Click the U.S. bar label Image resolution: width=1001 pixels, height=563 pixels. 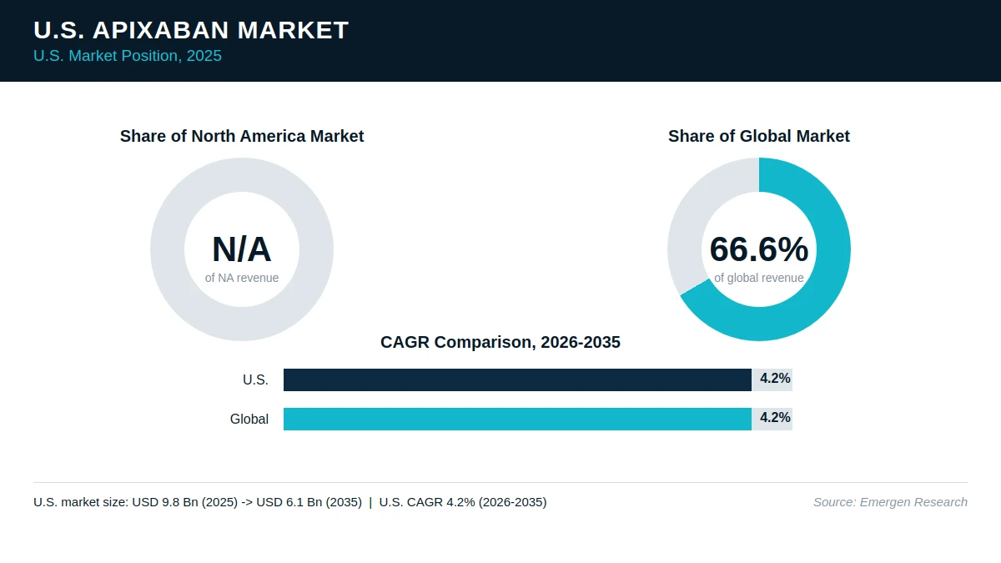pos(255,380)
